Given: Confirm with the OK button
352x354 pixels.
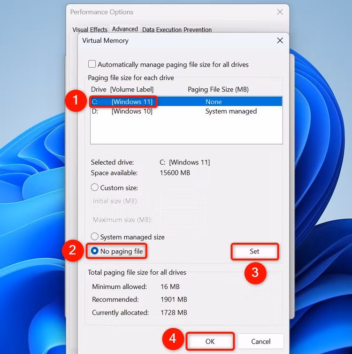Looking at the screenshot, I should 210,341.
